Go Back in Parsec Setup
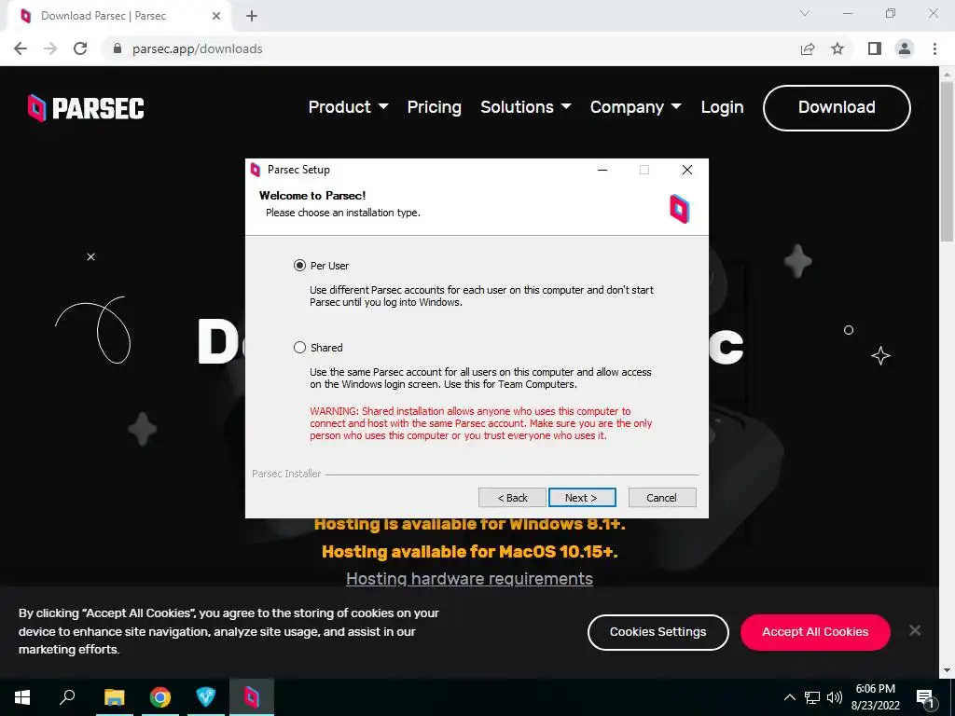The height and width of the screenshot is (716, 955). point(512,498)
